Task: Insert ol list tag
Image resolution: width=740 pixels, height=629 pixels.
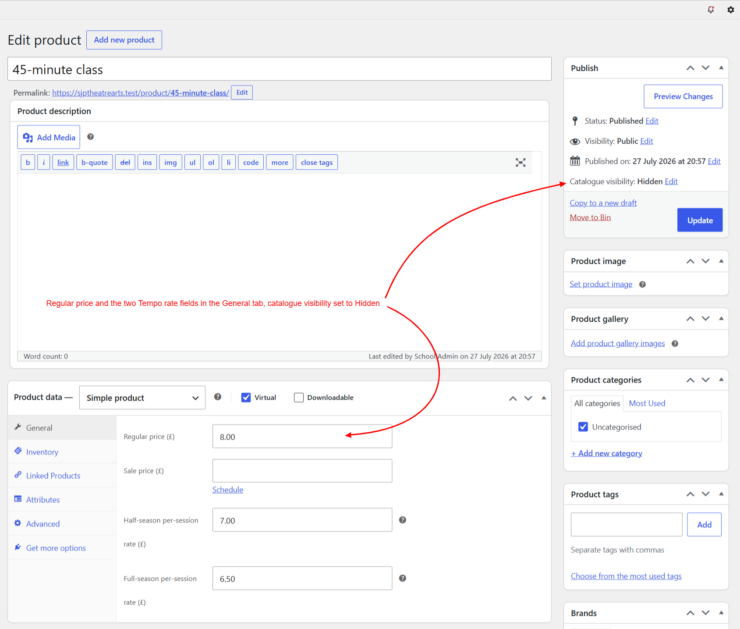Action: tap(211, 162)
